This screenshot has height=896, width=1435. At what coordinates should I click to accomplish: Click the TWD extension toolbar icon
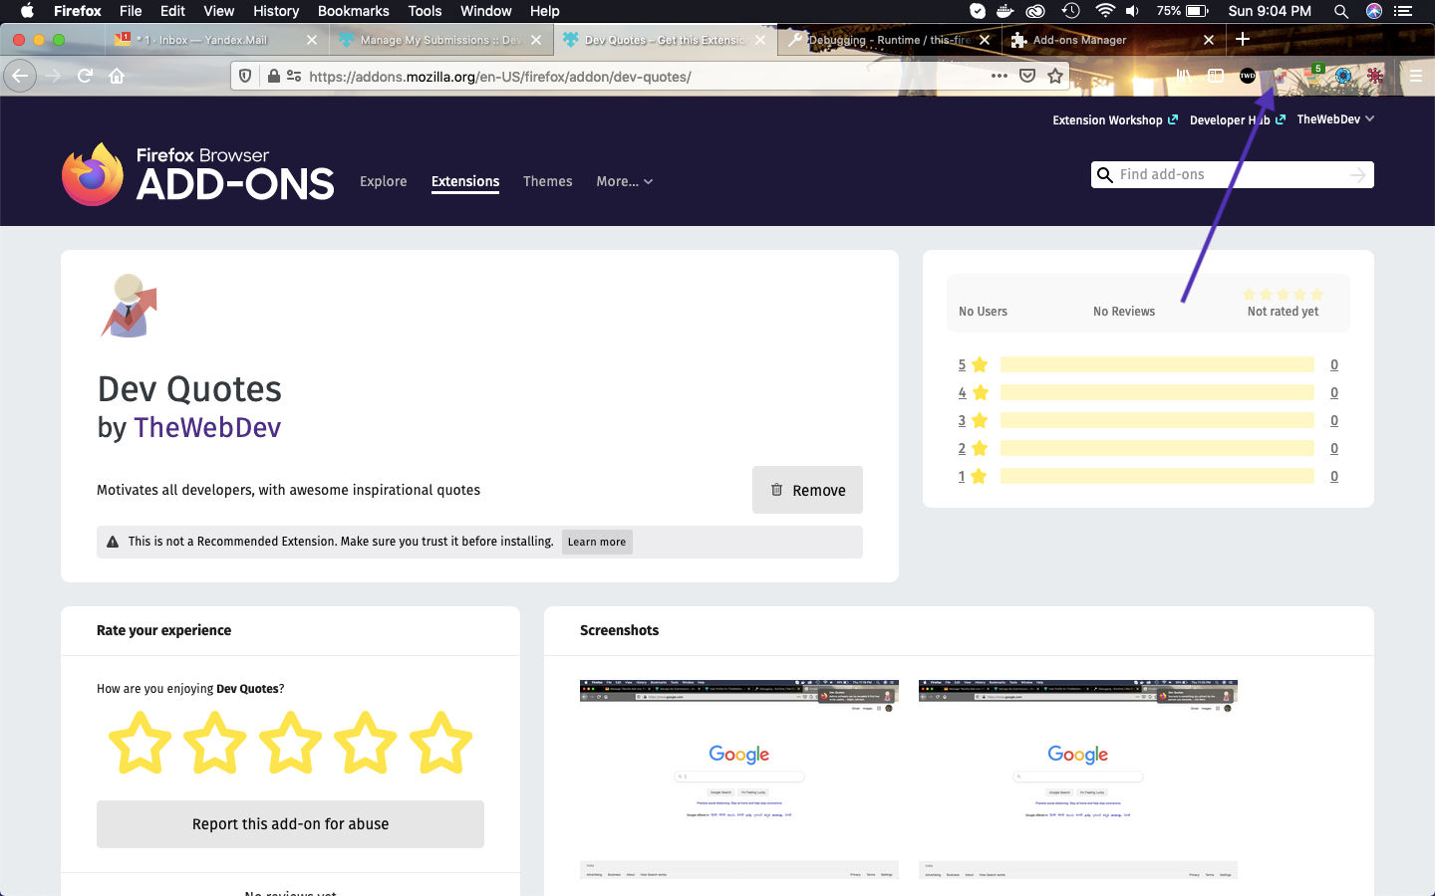click(x=1248, y=76)
